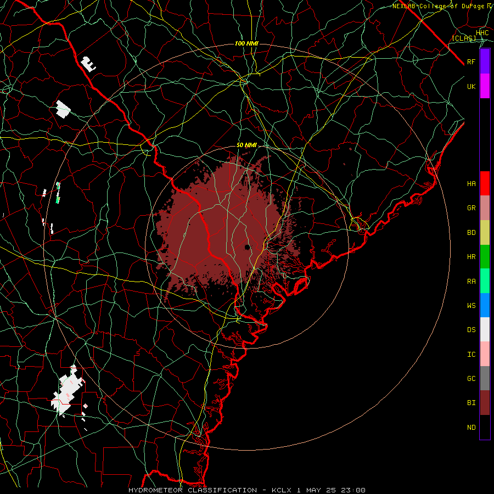Click the HR legend label
This screenshot has height=494, width=494.
click(x=471, y=257)
